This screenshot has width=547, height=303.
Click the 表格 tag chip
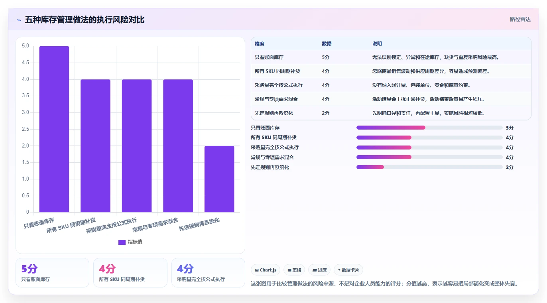click(x=294, y=270)
